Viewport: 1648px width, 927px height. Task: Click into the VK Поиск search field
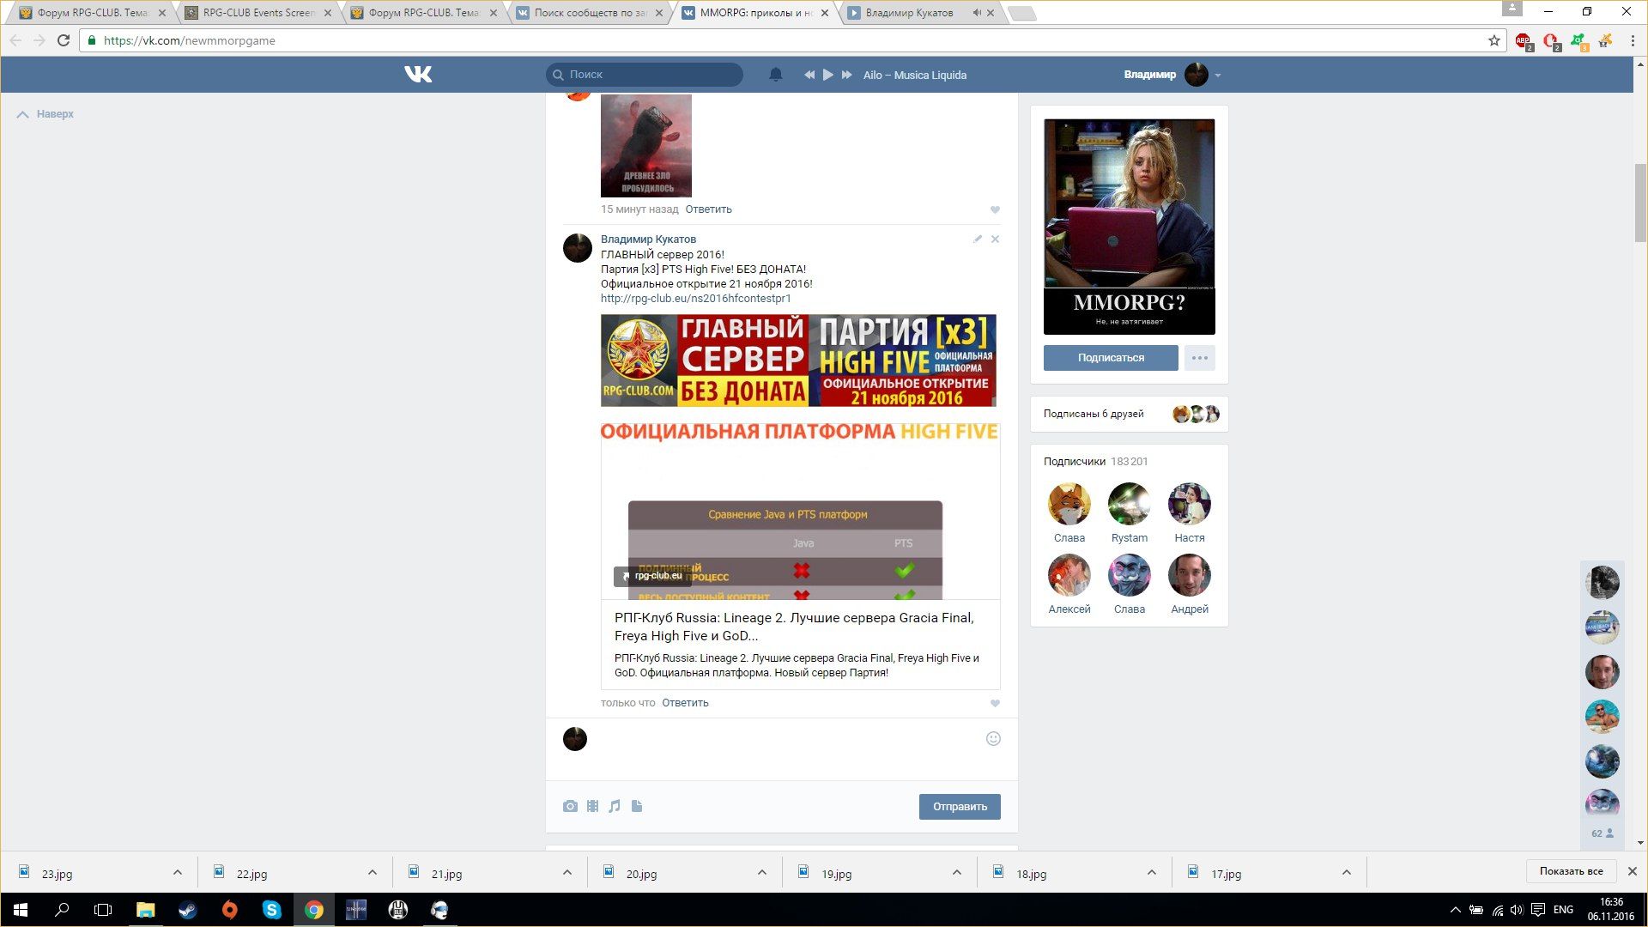point(645,75)
